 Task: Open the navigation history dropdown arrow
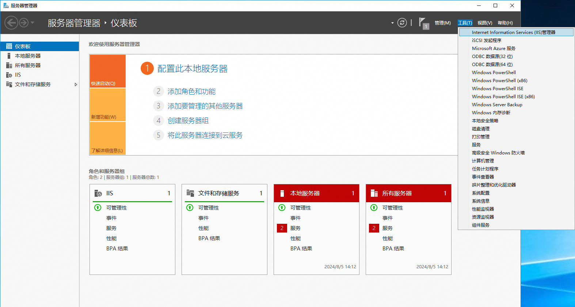tap(33, 23)
